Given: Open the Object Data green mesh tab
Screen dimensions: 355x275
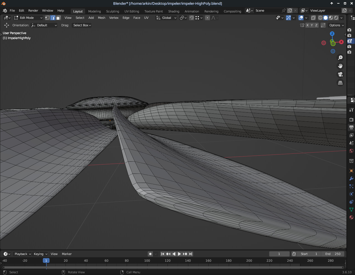Looking at the screenshot, I should [351, 210].
